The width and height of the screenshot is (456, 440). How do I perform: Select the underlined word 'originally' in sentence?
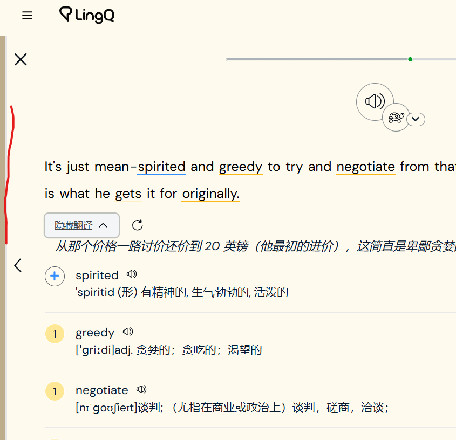pos(210,193)
